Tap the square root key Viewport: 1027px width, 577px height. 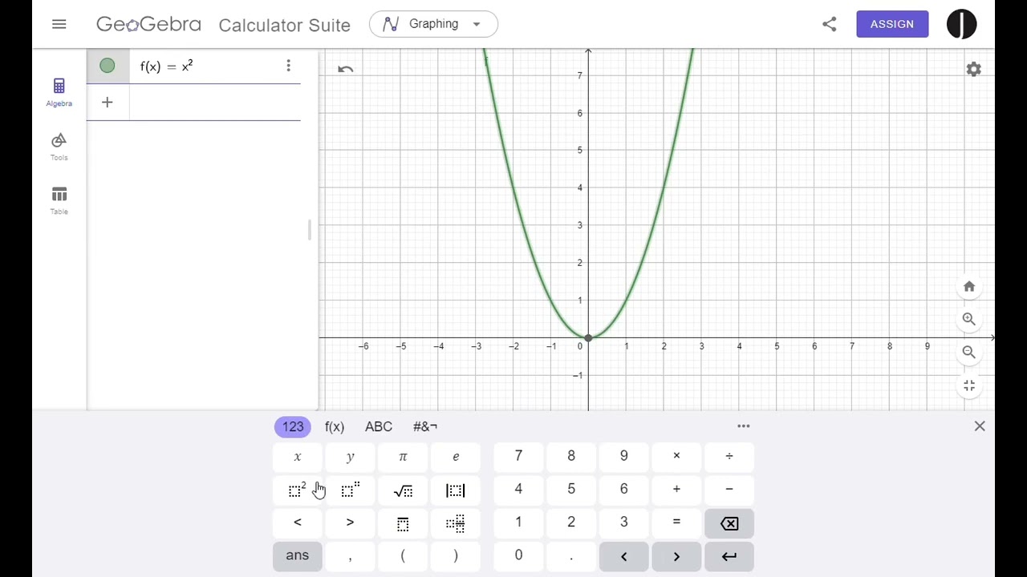[x=403, y=490]
